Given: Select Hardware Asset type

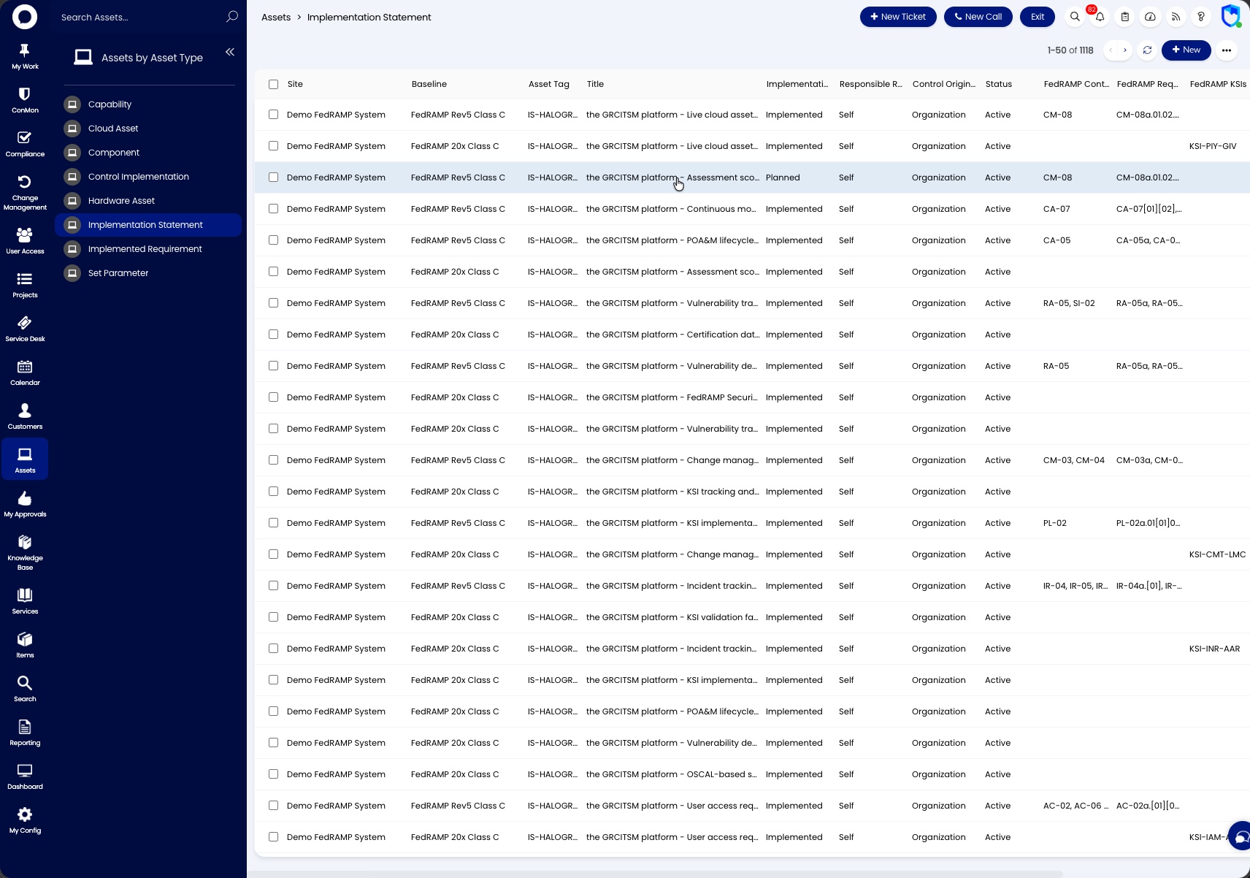Looking at the screenshot, I should [x=148, y=201].
